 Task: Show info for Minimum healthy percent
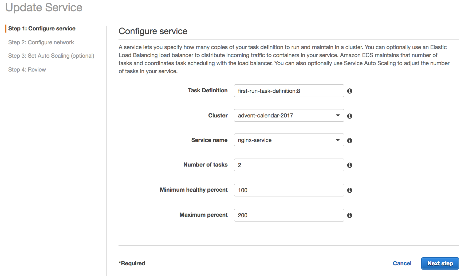(x=350, y=190)
